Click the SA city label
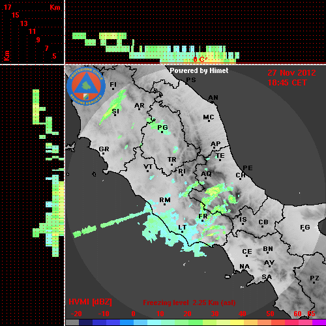 [267, 277]
